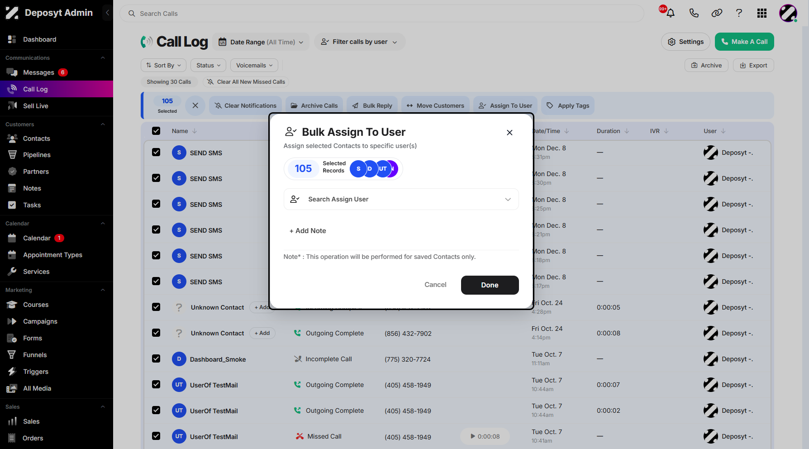Uncheck the checkbox for (856) 432-7902 call
The height and width of the screenshot is (449, 809).
(156, 333)
